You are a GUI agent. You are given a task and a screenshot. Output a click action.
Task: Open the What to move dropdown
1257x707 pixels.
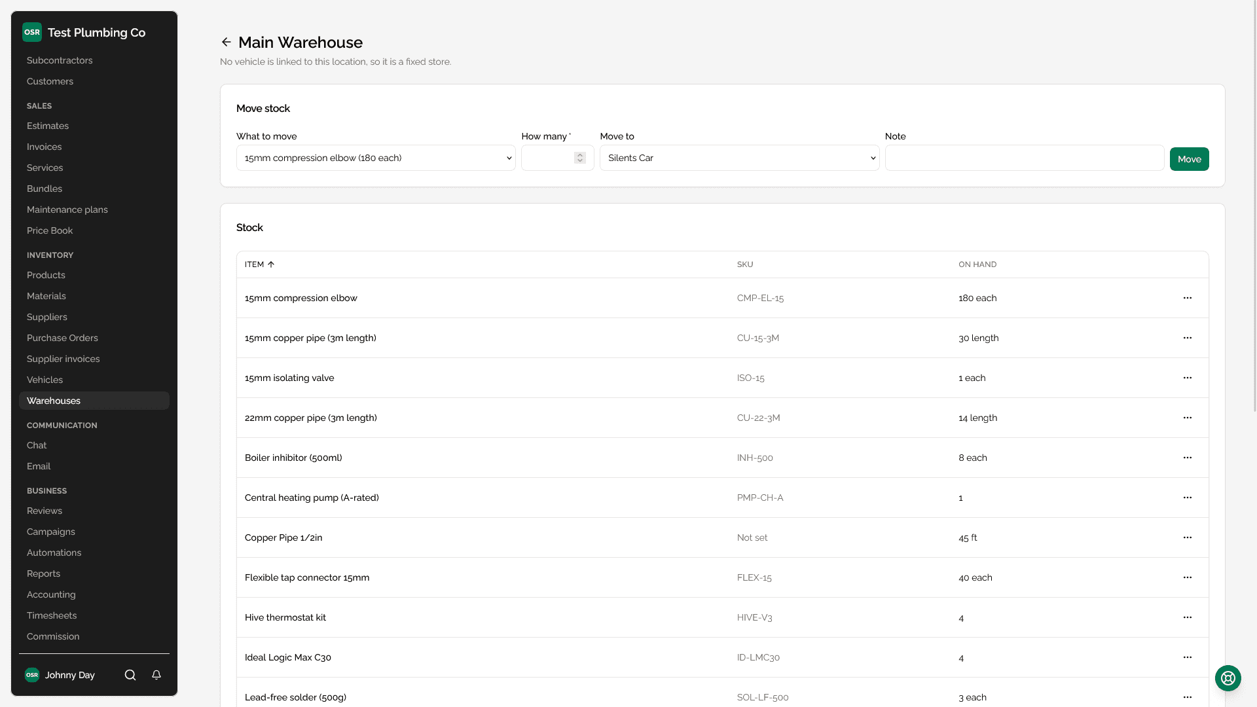pyautogui.click(x=376, y=158)
